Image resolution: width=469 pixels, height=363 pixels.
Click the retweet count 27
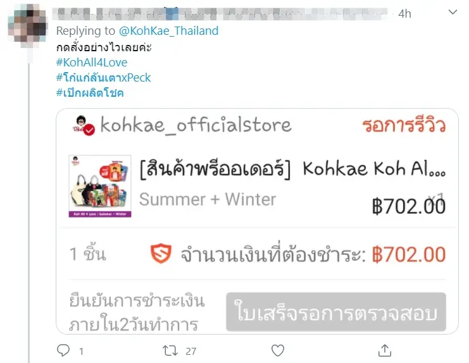pos(191,352)
